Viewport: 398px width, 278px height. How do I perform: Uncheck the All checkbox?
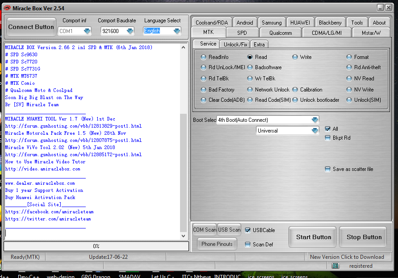click(x=328, y=129)
